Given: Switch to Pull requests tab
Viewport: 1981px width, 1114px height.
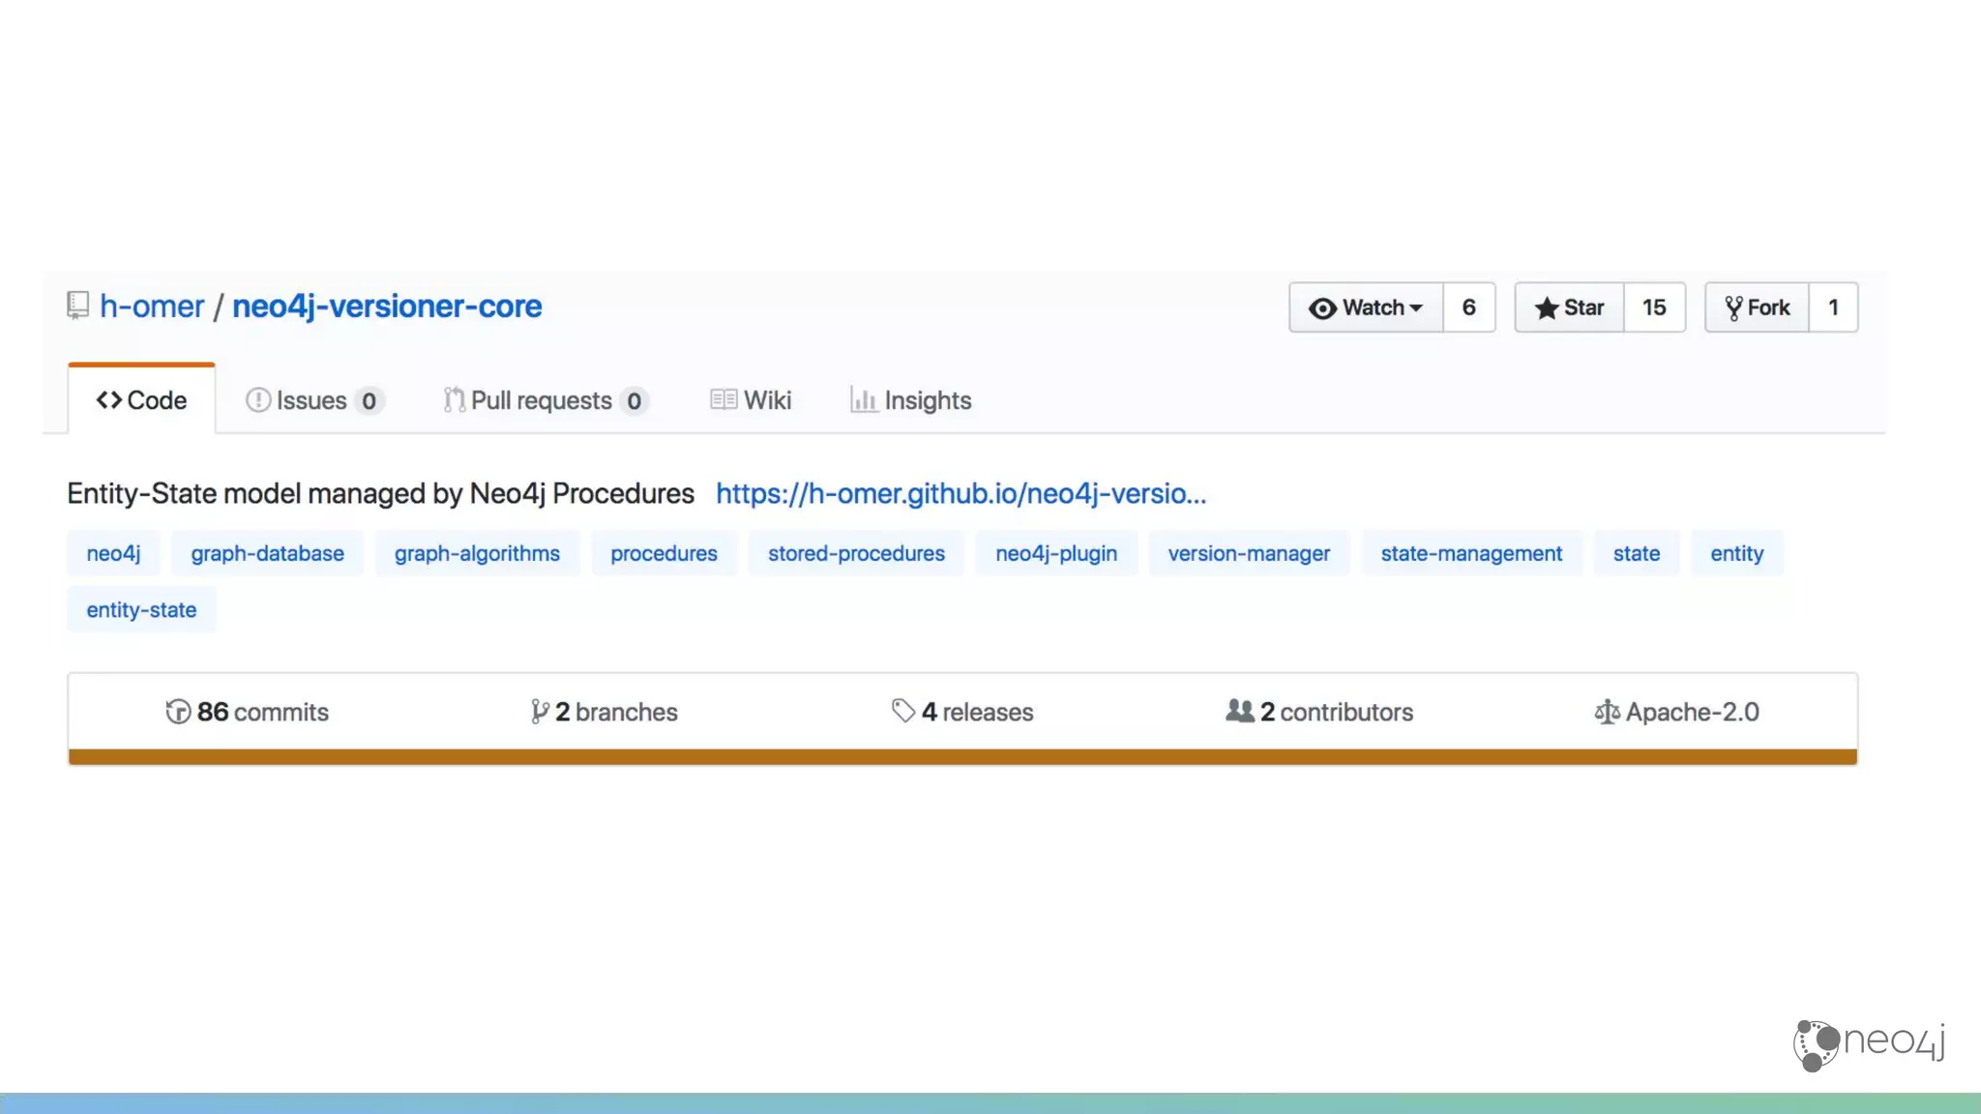Looking at the screenshot, I should 544,400.
